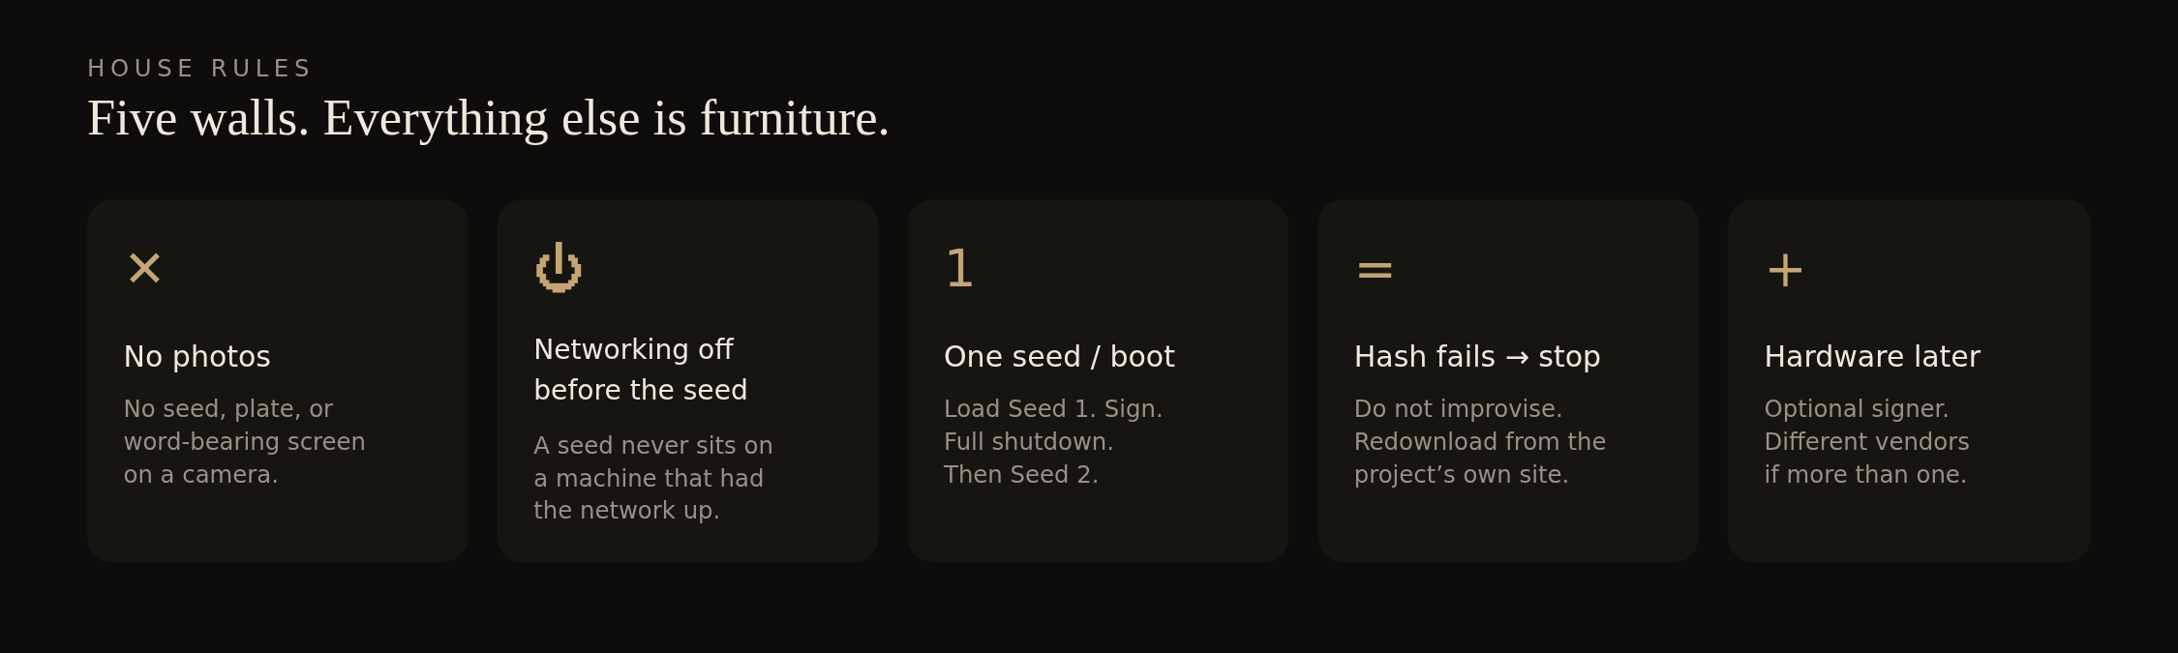Click the plus icon on Hardware card
This screenshot has width=2178, height=653.
1785,270
